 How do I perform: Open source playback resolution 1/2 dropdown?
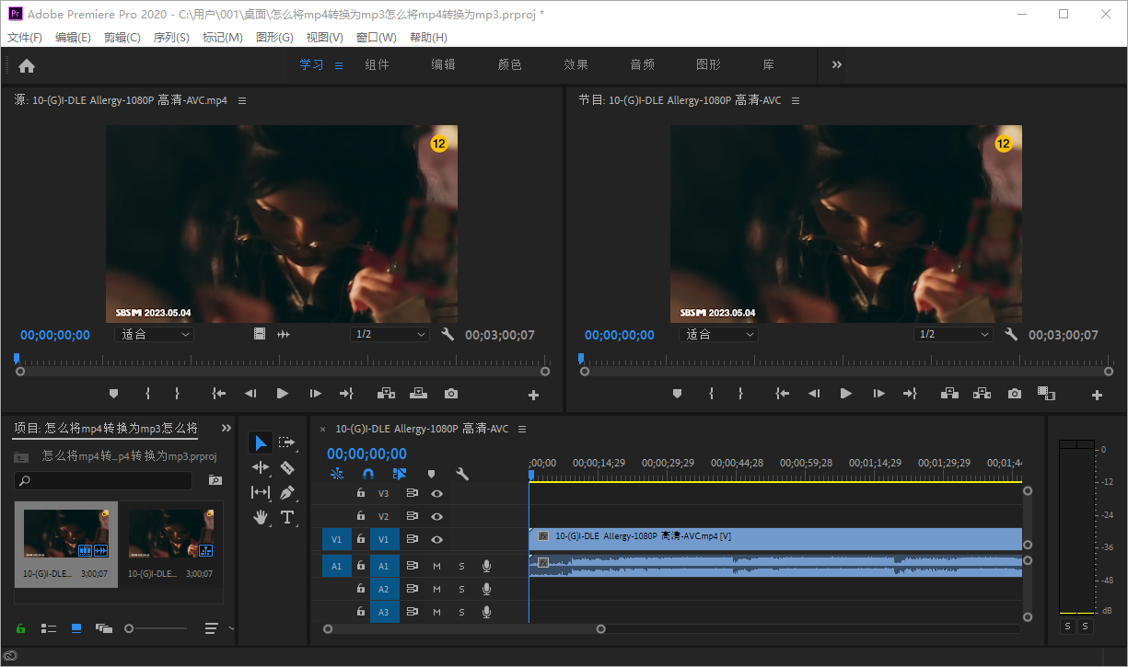390,334
